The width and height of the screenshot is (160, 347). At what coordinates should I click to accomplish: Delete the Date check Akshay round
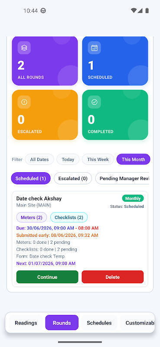[x=113, y=277]
